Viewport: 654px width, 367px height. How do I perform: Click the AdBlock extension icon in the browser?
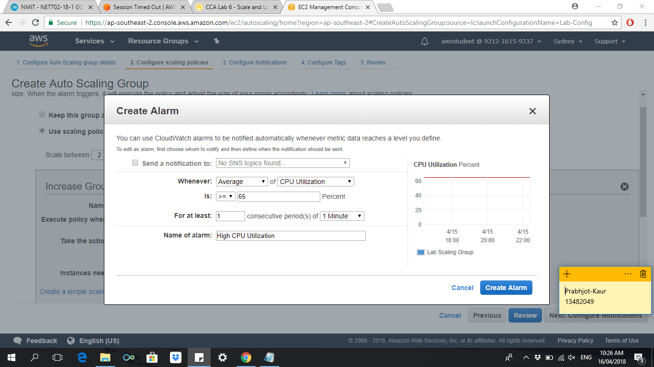click(631, 22)
